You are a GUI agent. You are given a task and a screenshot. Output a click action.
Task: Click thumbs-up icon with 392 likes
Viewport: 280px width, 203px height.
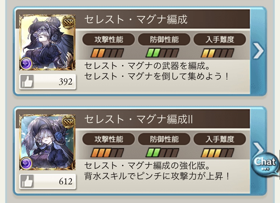(27, 82)
